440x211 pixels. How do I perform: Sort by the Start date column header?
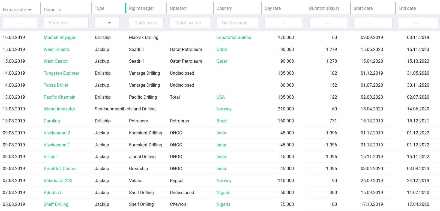363,8
